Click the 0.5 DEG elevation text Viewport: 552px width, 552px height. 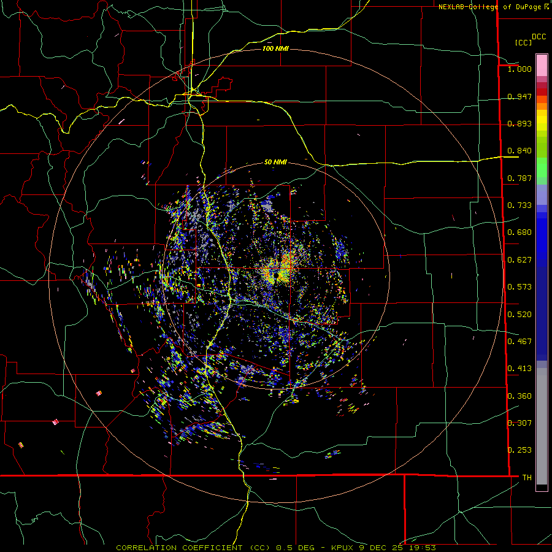click(296, 548)
